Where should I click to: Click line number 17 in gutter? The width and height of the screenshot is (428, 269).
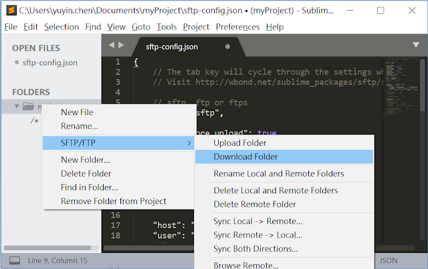(116, 226)
